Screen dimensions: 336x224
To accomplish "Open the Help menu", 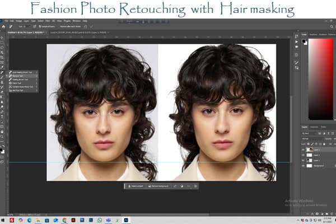I will [x=85, y=21].
